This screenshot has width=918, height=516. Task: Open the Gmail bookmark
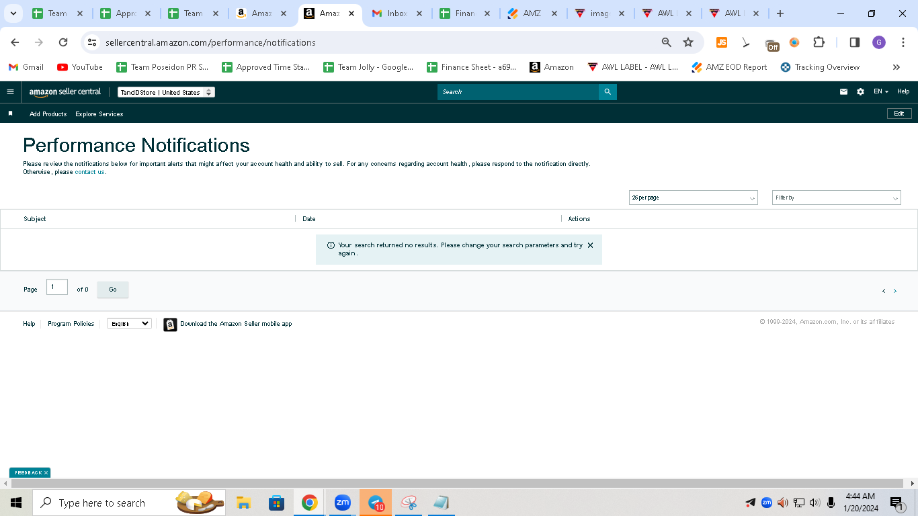(x=26, y=67)
